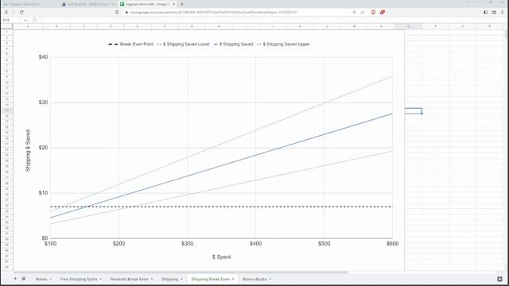Viewport: 509px width, 286px height.
Task: Switch to the second browser tab
Action: (88, 4)
